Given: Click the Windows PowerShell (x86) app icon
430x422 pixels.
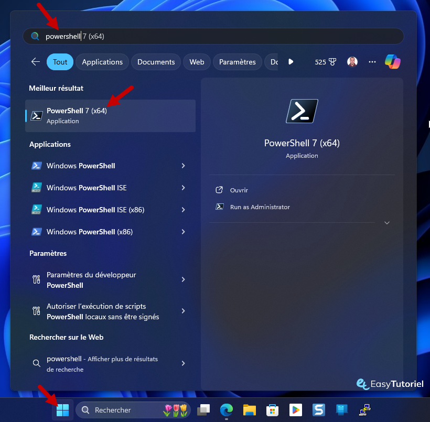Looking at the screenshot, I should pyautogui.click(x=37, y=232).
